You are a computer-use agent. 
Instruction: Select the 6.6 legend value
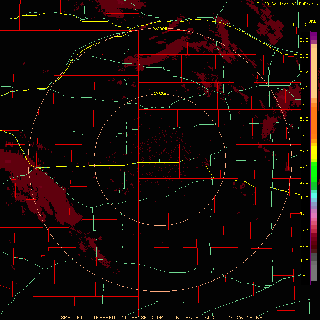pos(304,103)
